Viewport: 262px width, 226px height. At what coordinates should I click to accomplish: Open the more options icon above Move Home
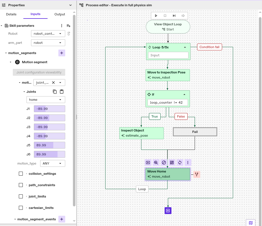click(x=188, y=163)
